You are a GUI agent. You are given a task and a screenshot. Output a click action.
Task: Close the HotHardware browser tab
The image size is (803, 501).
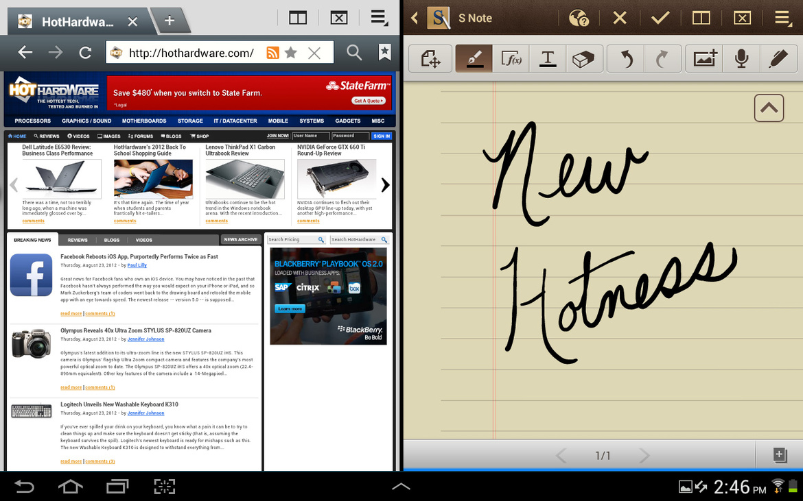point(132,21)
